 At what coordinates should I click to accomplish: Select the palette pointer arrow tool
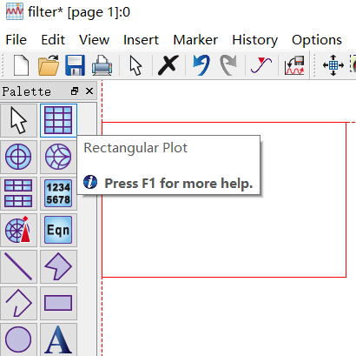click(18, 120)
